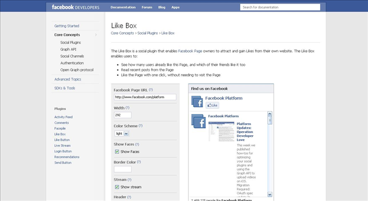
Task: Click the scroll down arrow in Like Box stream
Action: coord(270,194)
